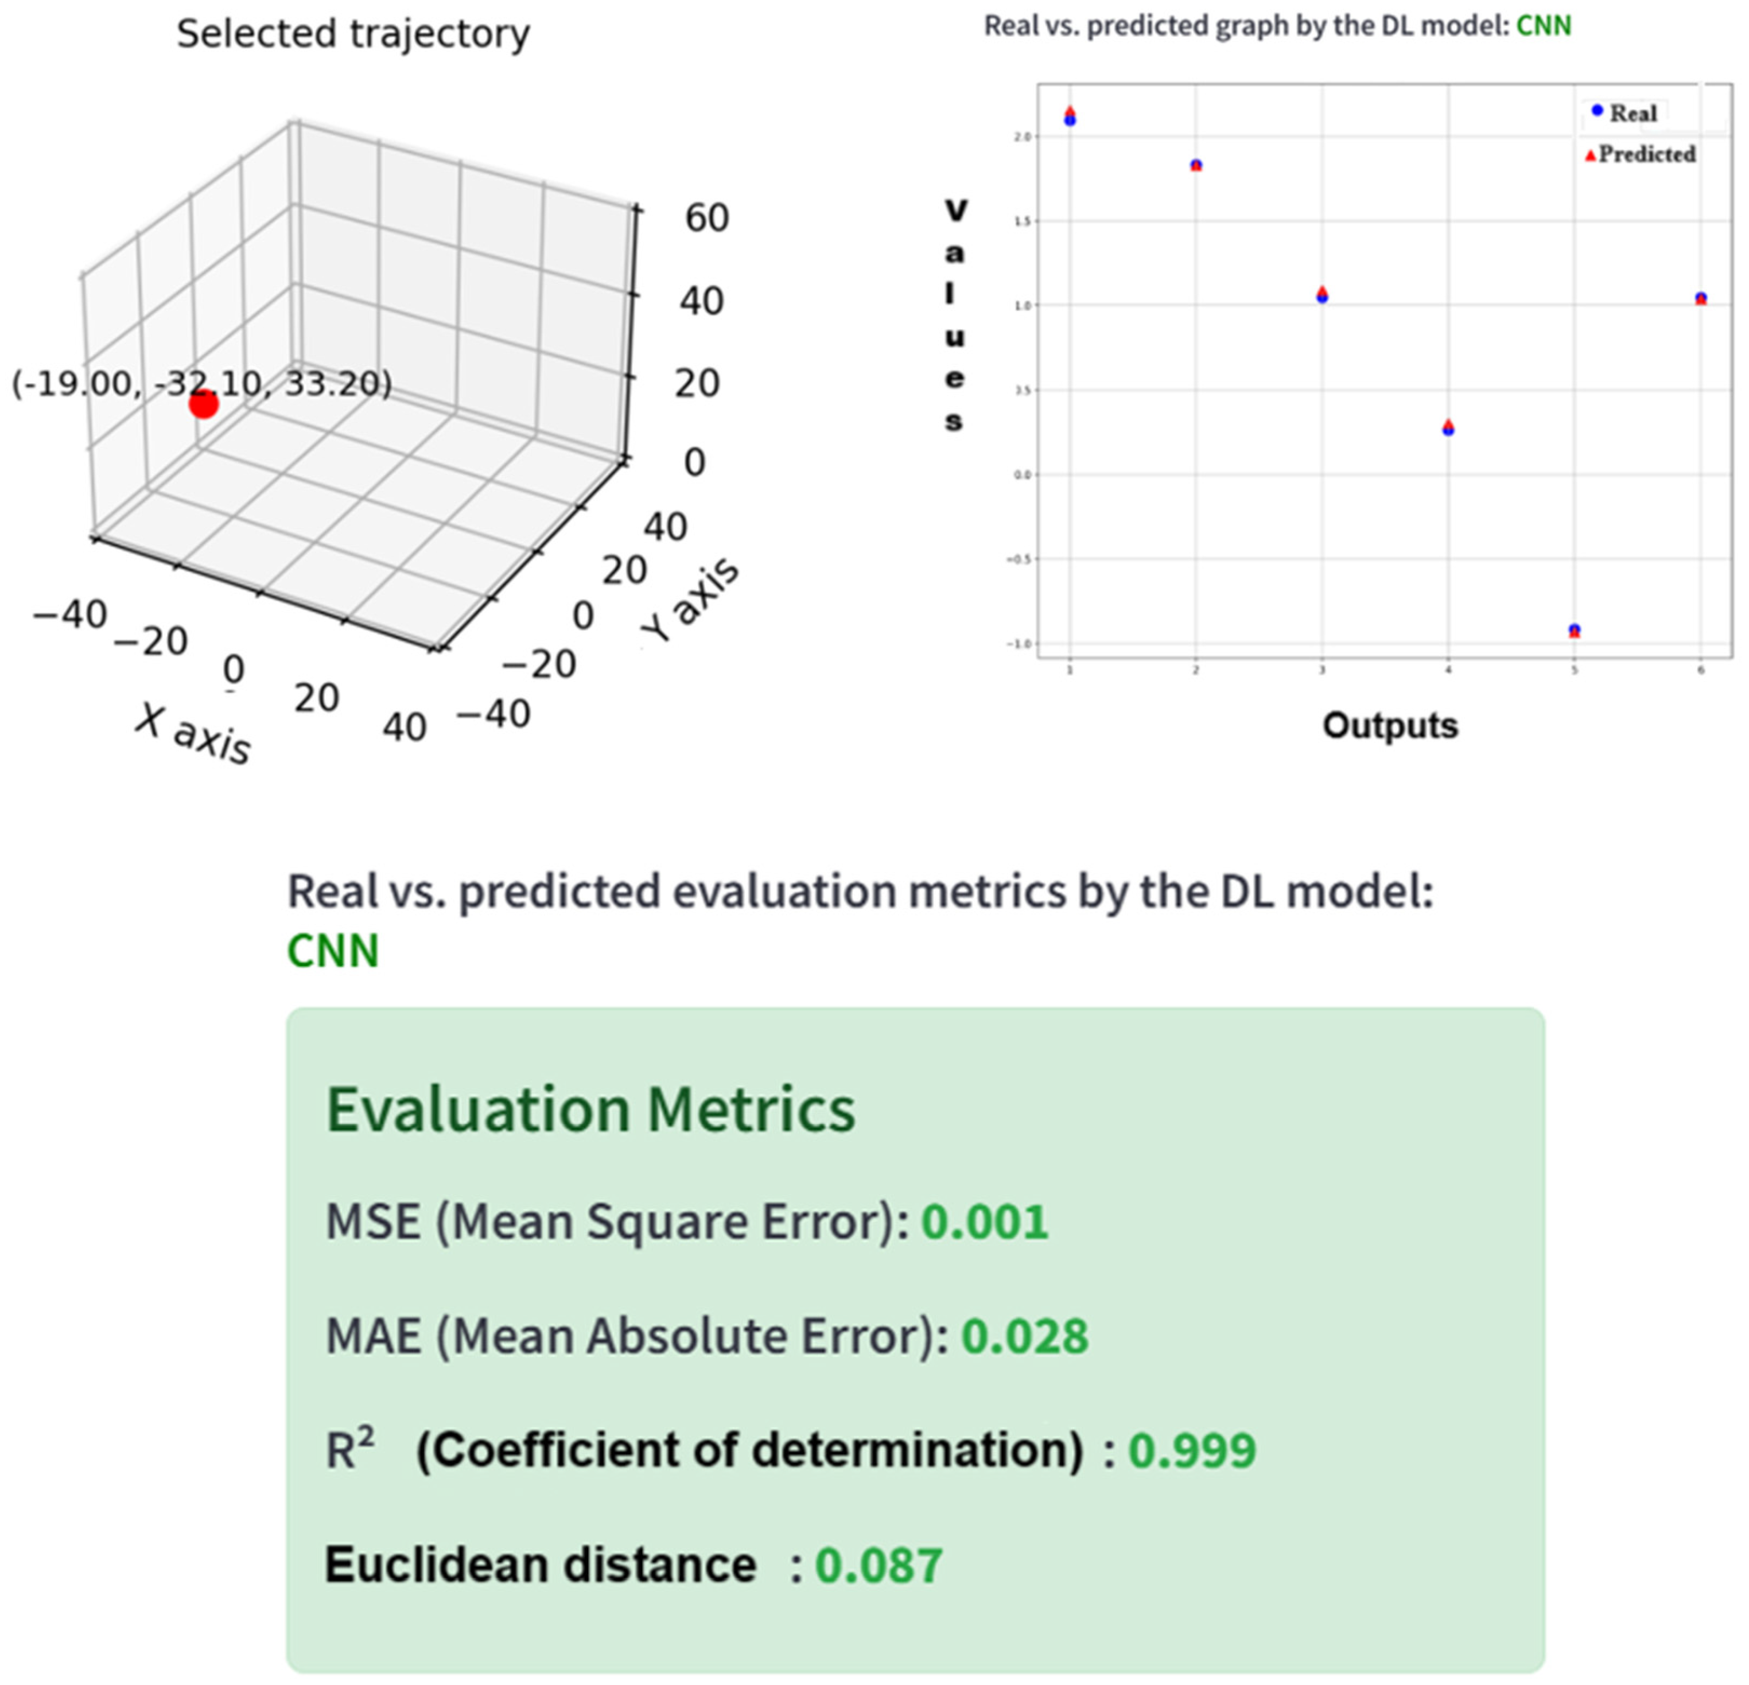Click the Selected trajectory plot title
Image resolution: width=1749 pixels, height=1685 pixels.
coord(353,34)
